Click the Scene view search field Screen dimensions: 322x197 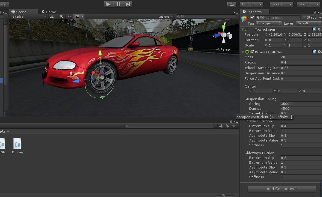coord(206,16)
